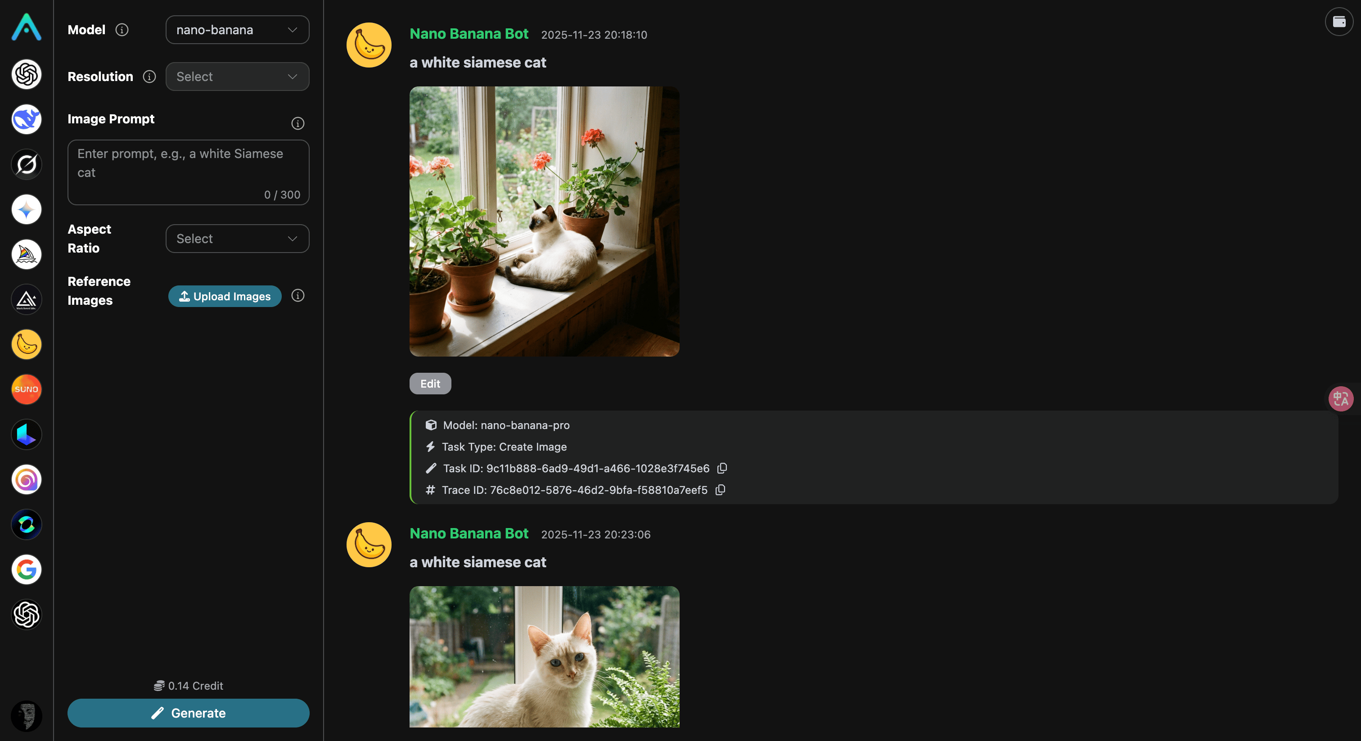Open the Aspect Ratio select dropdown
The height and width of the screenshot is (741, 1361).
click(x=237, y=239)
